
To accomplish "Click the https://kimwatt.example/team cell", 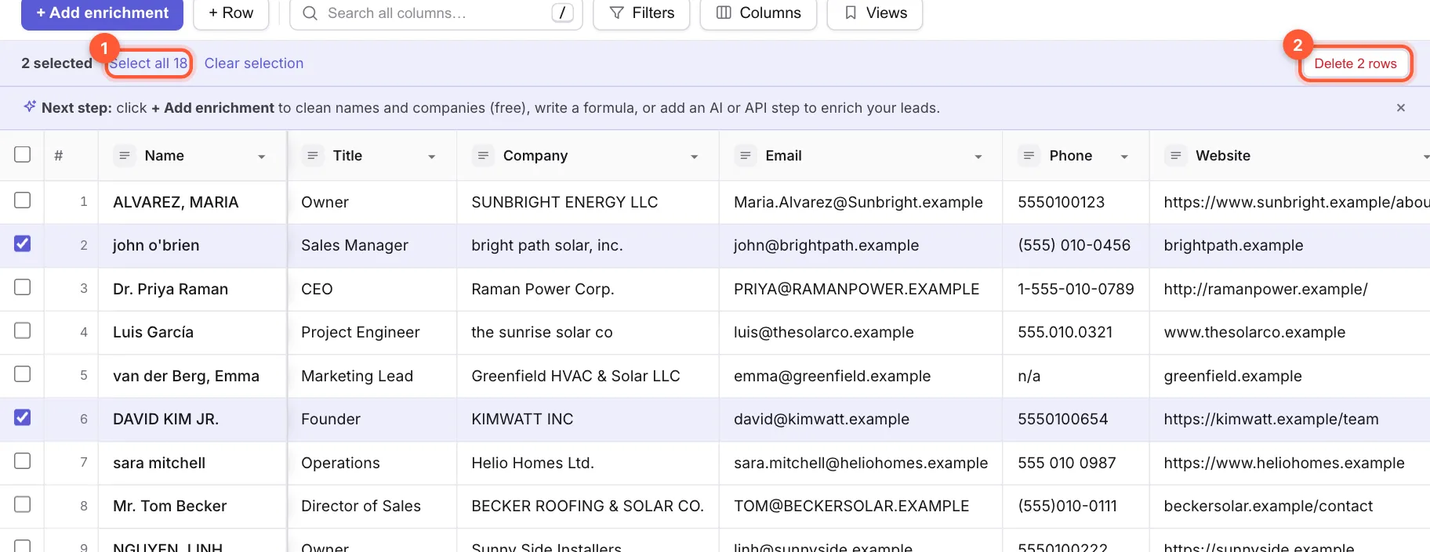I will (1290, 420).
